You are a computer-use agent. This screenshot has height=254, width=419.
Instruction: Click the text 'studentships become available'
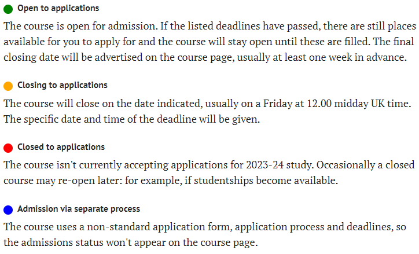266,181
